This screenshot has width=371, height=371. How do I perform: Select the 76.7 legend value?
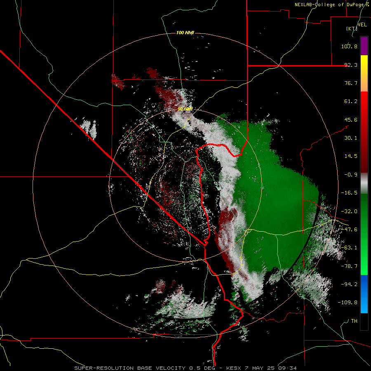click(351, 83)
